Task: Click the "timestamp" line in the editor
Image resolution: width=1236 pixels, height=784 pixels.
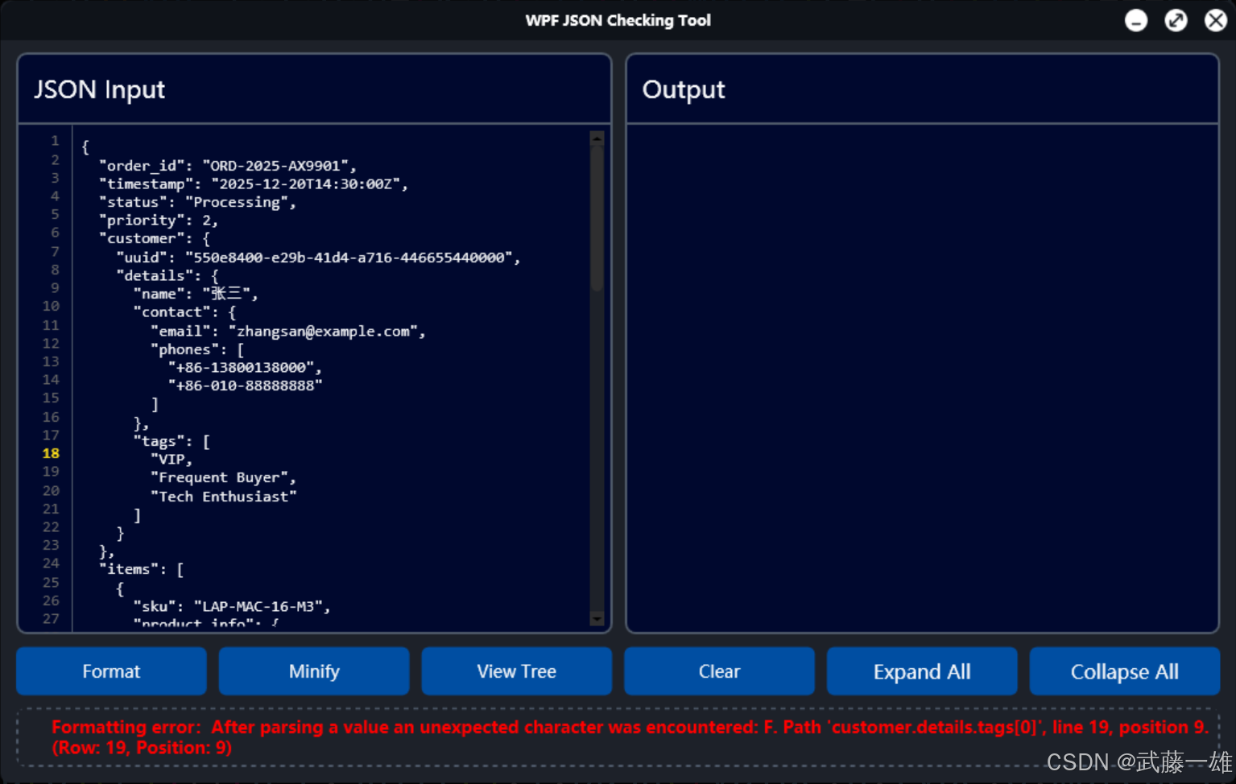Action: [253, 184]
